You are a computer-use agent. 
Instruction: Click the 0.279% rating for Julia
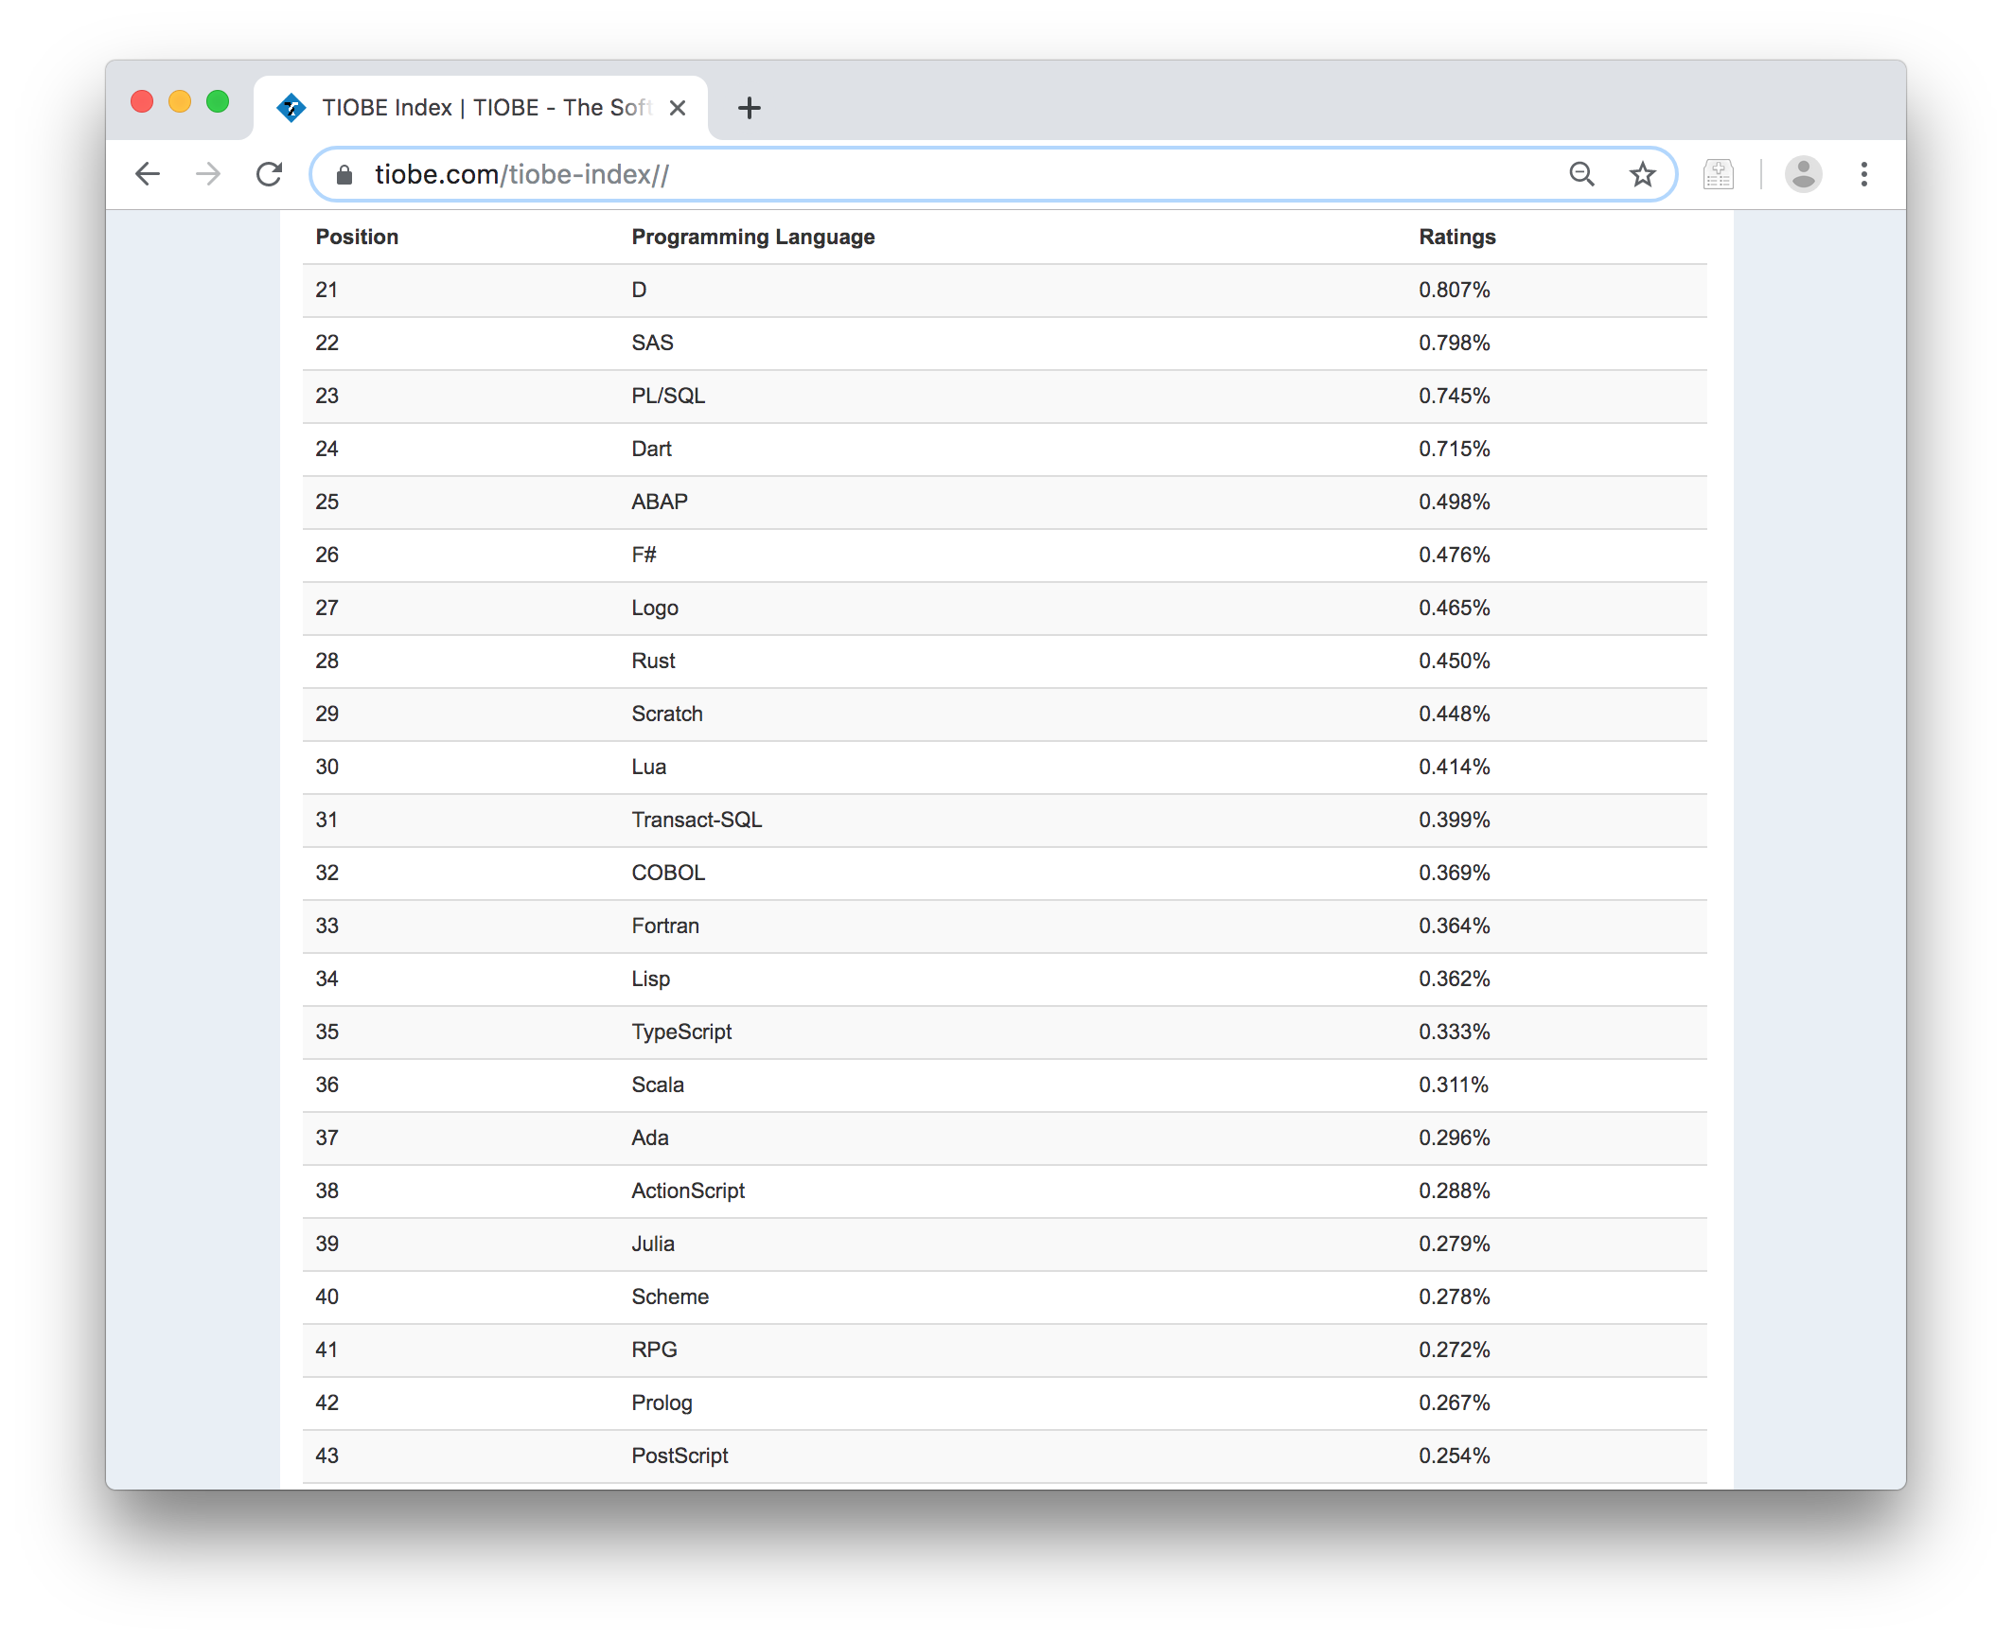click(x=1455, y=1244)
